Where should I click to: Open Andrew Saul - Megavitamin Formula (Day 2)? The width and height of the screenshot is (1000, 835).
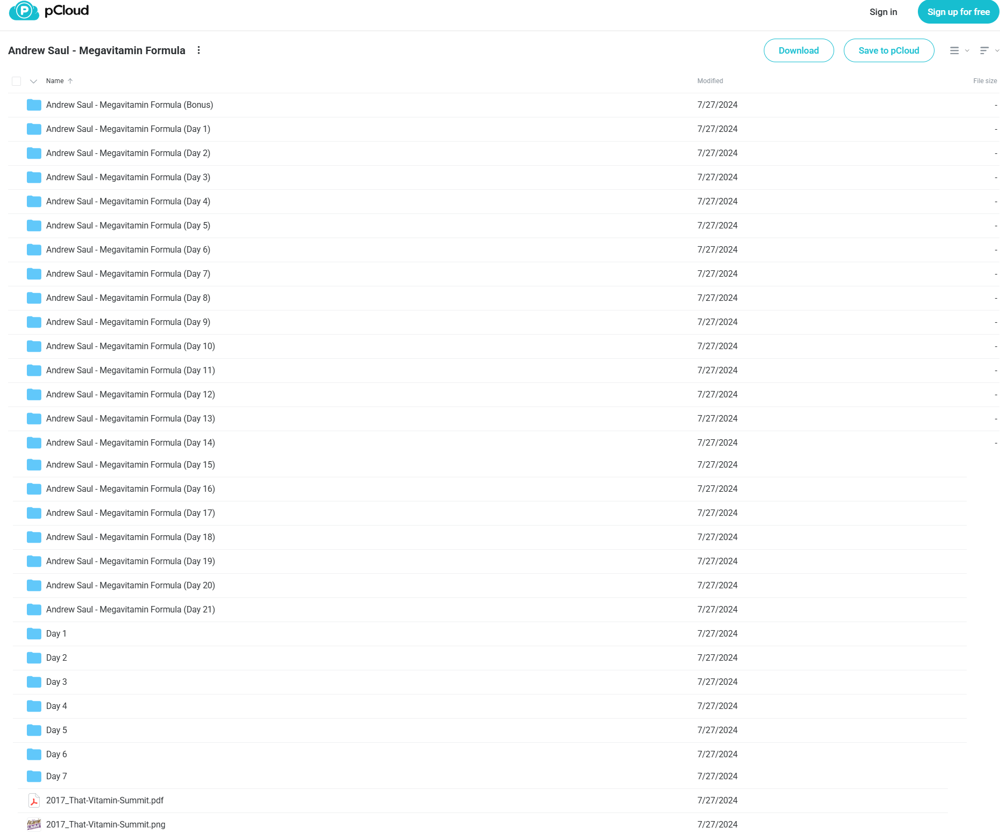[x=128, y=153]
